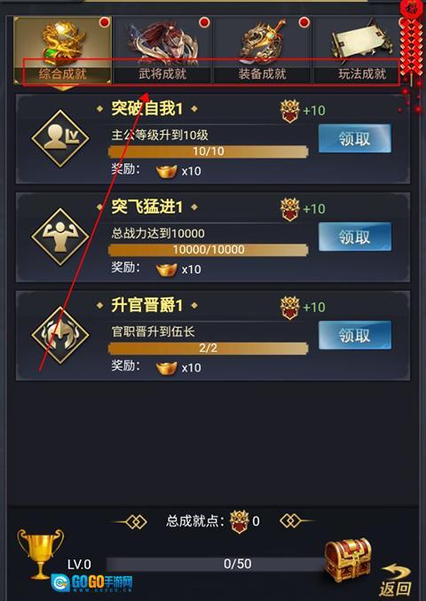Claim reward for 突飞猛进1 with 领取
426x601 pixels.
[x=355, y=237]
